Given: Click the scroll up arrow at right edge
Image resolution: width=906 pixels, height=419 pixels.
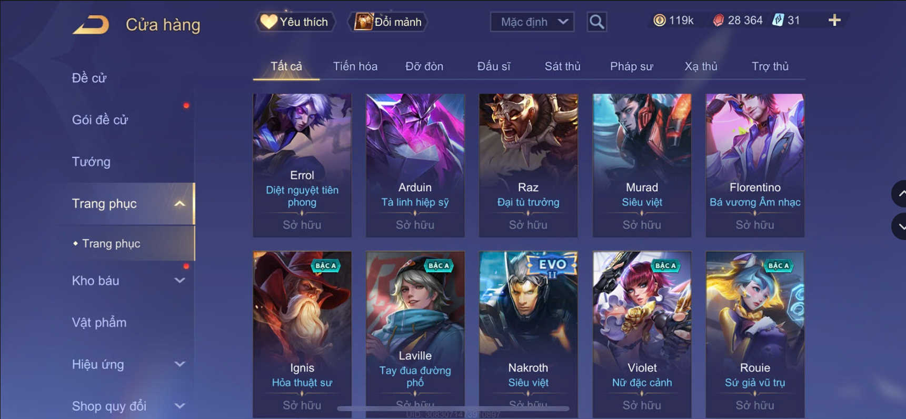Looking at the screenshot, I should click(x=899, y=194).
